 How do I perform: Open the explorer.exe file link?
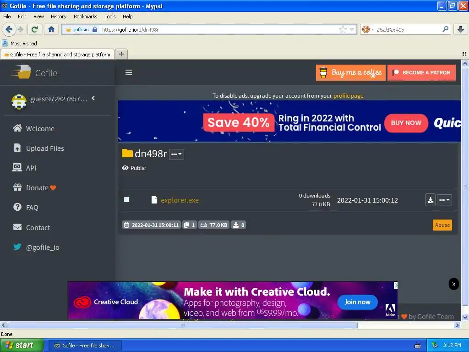click(x=180, y=200)
